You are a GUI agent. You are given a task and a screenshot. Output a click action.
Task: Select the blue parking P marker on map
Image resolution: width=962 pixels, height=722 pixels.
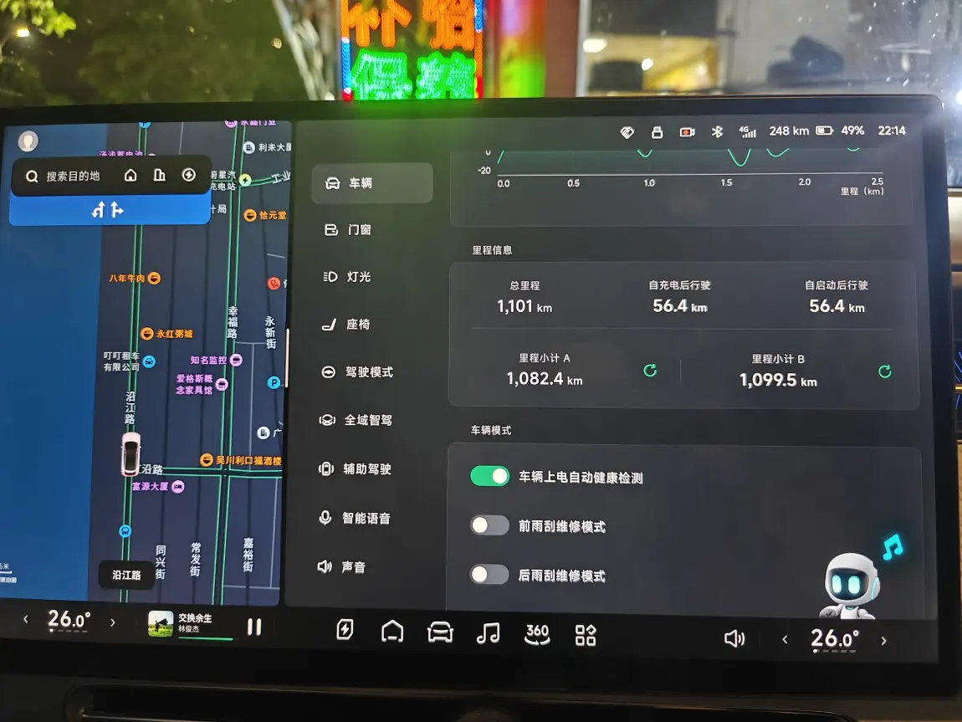274,383
